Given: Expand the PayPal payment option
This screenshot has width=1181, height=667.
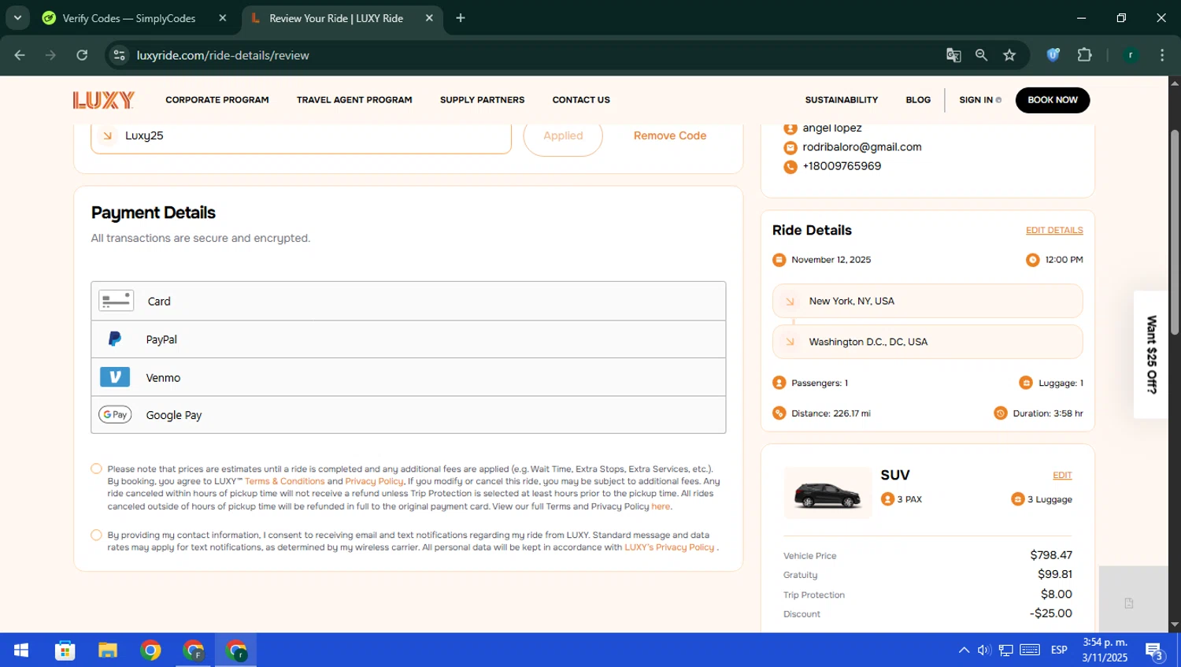Looking at the screenshot, I should coord(408,339).
